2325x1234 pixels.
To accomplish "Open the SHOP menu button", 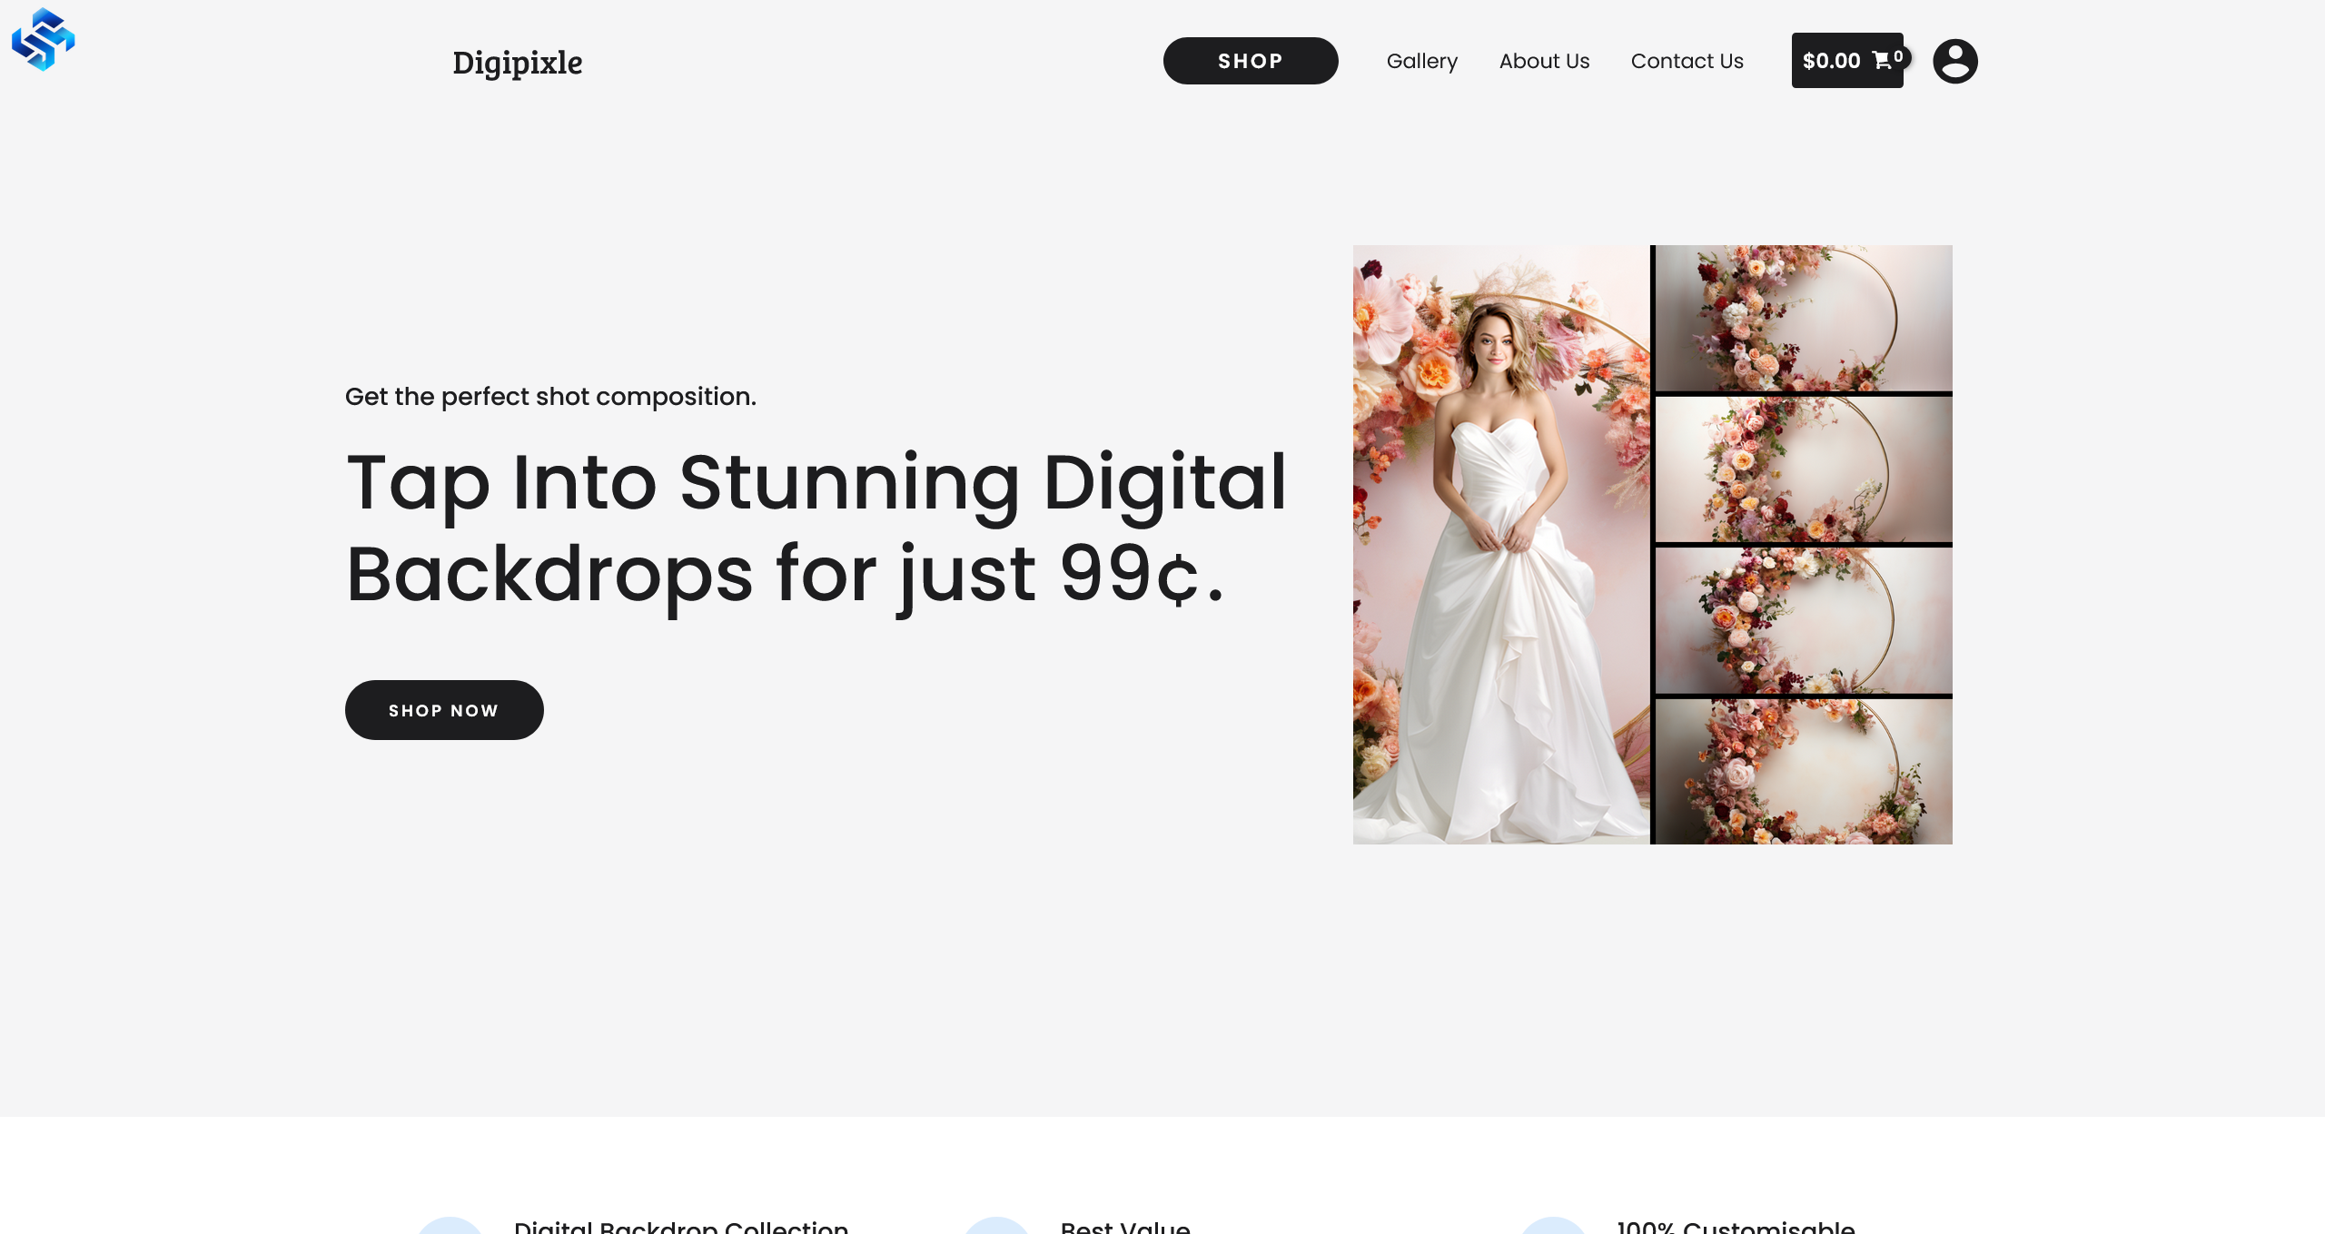I will [1251, 61].
